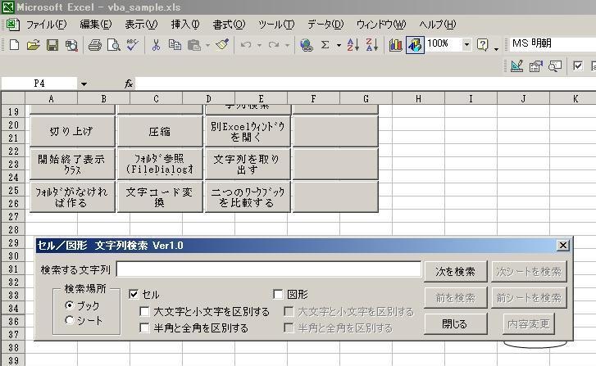The width and height of the screenshot is (596, 366).
Task: Click the Cut scissors icon
Action: (x=156, y=45)
